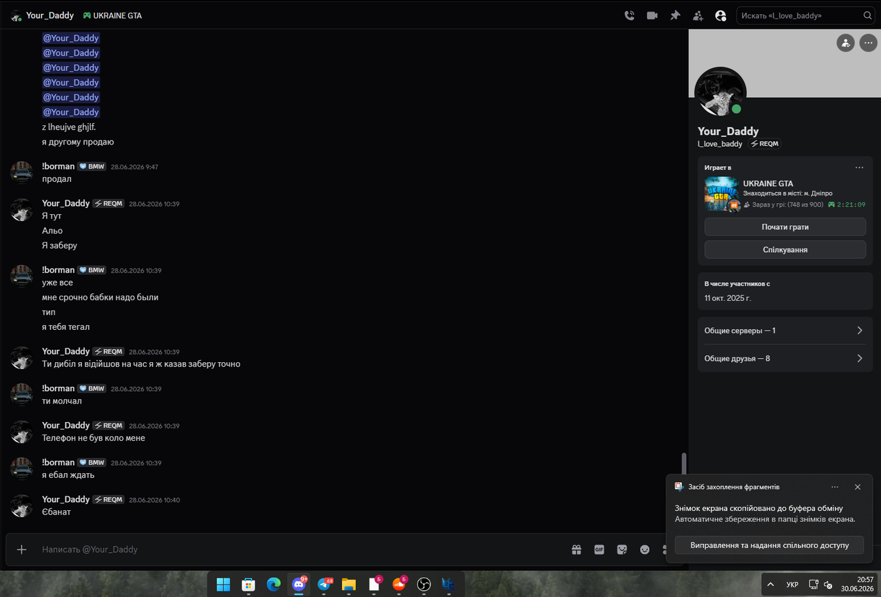Click !borman name on the 9:47 message
This screenshot has height=597, width=881.
pyautogui.click(x=58, y=166)
